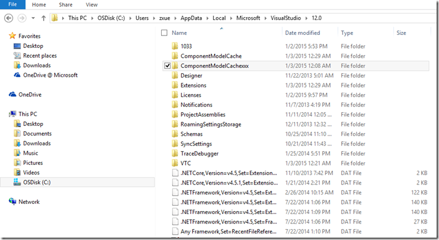Select the 1033 folder icon

tap(175, 46)
